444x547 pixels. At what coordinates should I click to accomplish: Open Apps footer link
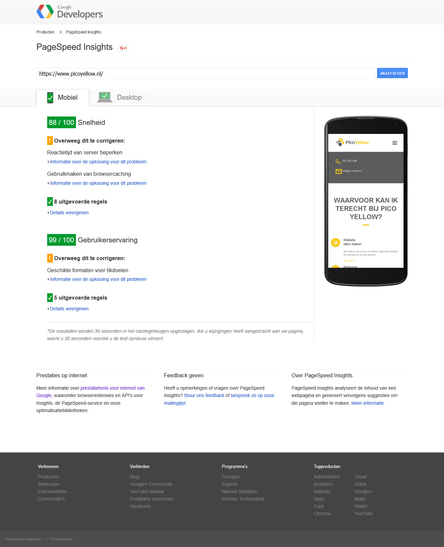pos(319,499)
